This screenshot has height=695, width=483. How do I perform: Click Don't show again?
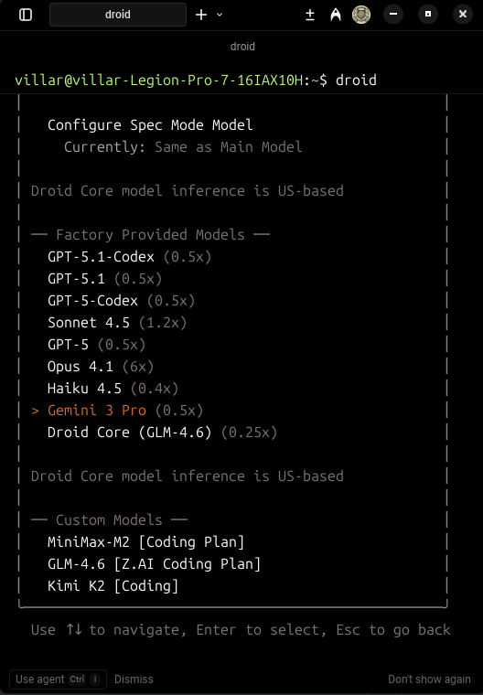[x=429, y=679]
